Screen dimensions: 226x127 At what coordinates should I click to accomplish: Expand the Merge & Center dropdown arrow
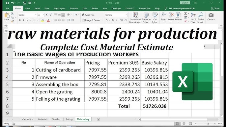[102, 20]
